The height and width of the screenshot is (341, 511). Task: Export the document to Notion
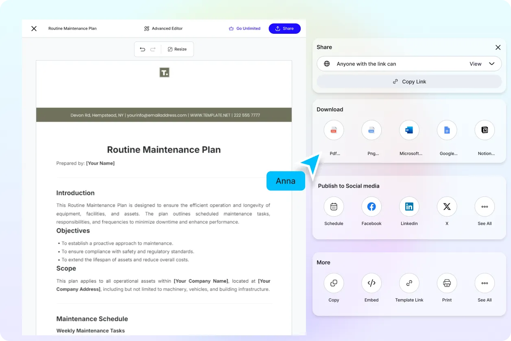click(485, 130)
